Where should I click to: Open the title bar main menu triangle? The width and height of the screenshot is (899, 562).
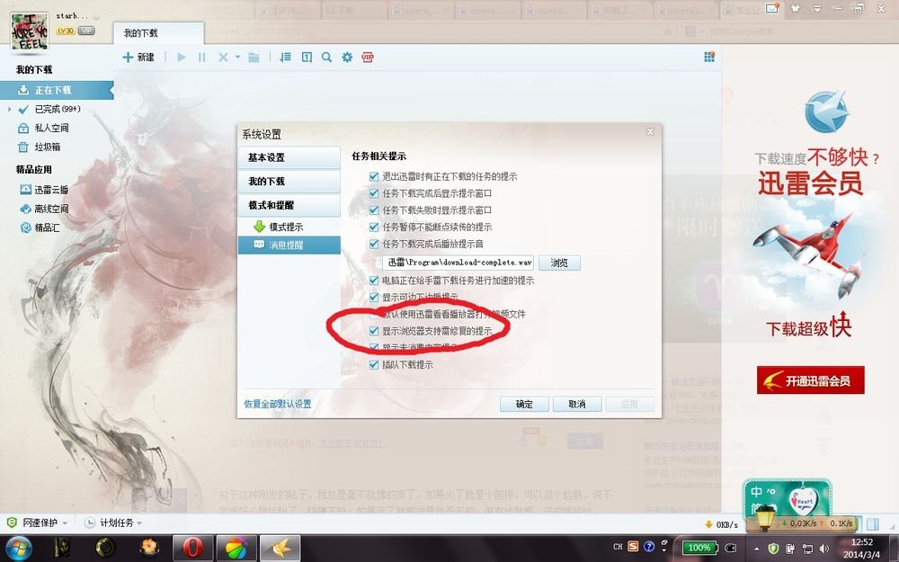tap(817, 9)
